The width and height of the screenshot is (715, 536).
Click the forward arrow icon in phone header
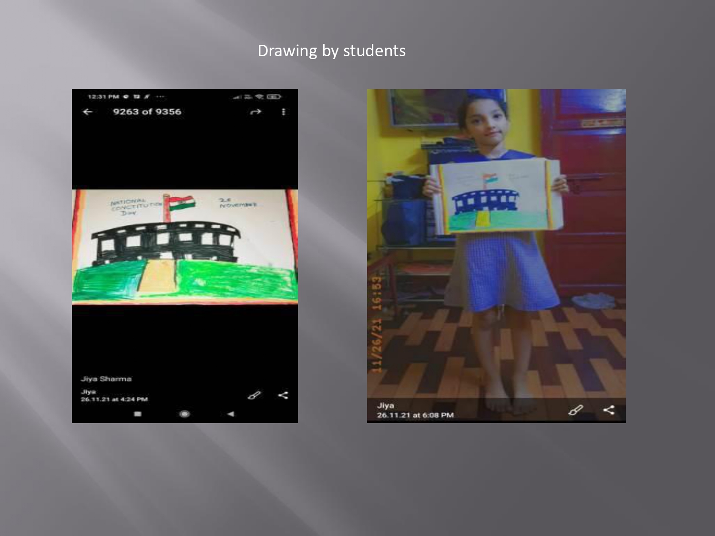255,112
